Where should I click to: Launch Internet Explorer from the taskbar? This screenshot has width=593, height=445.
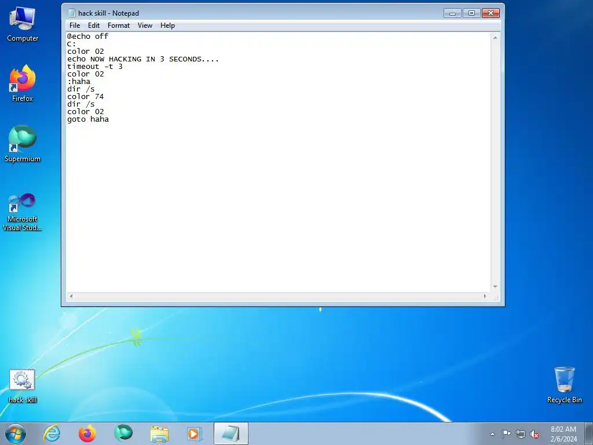pyautogui.click(x=52, y=433)
